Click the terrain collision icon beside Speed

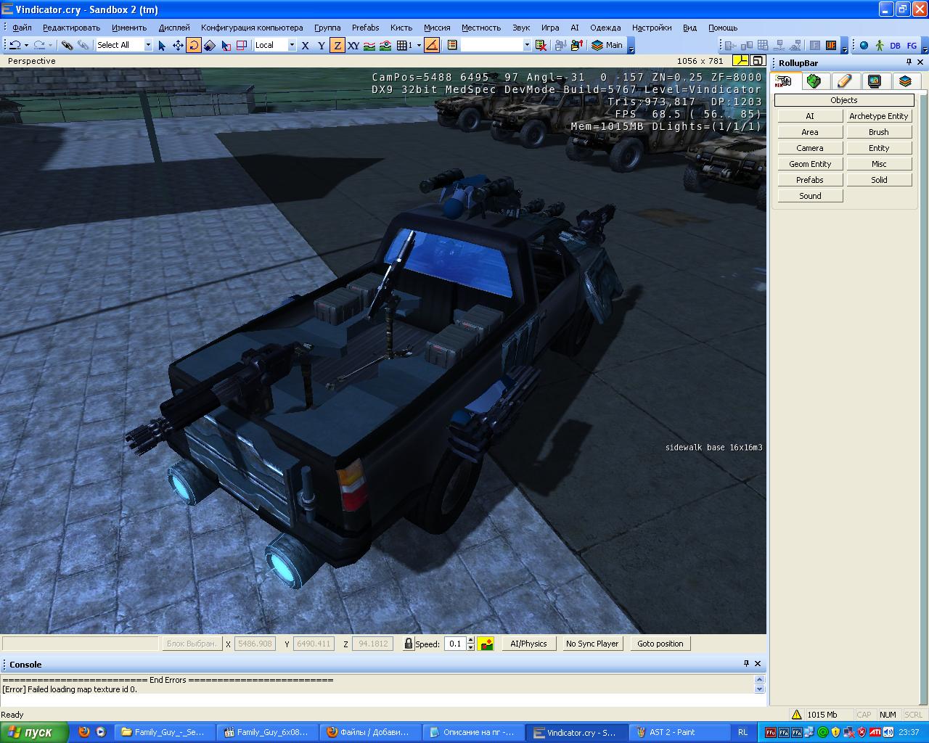pyautogui.click(x=486, y=644)
